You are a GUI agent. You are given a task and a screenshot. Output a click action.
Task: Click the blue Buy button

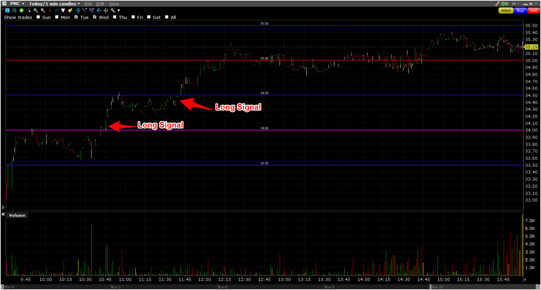tap(520, 10)
